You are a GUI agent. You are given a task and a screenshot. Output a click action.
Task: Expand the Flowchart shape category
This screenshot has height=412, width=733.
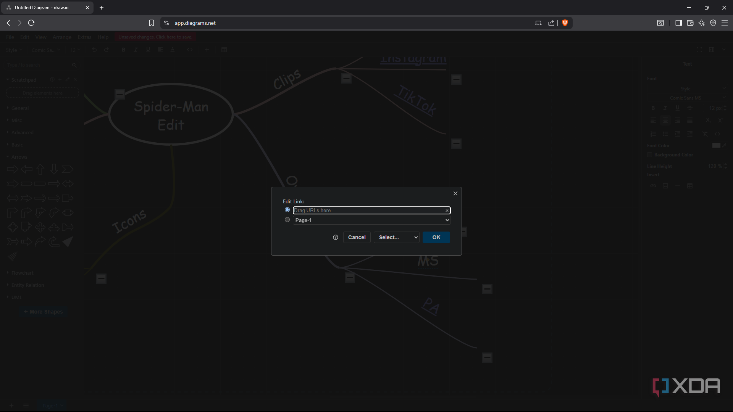tap(22, 273)
